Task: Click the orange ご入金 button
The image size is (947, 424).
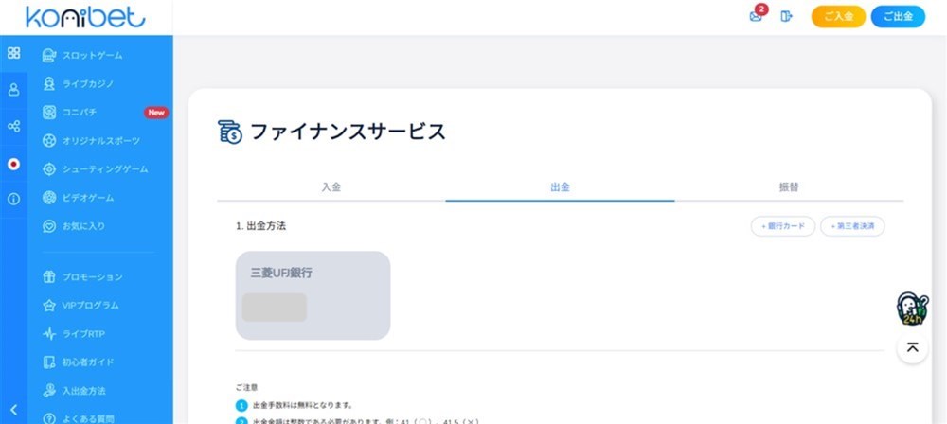Action: [838, 17]
